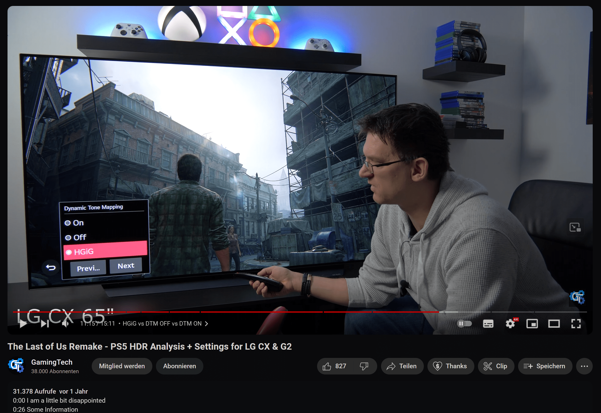
Task: Play the video with the play button
Action: point(23,324)
